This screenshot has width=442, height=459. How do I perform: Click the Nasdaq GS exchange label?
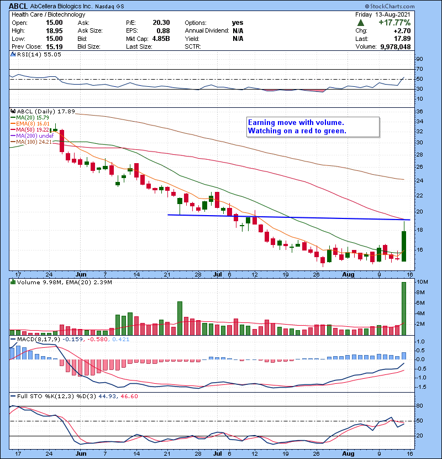point(110,6)
